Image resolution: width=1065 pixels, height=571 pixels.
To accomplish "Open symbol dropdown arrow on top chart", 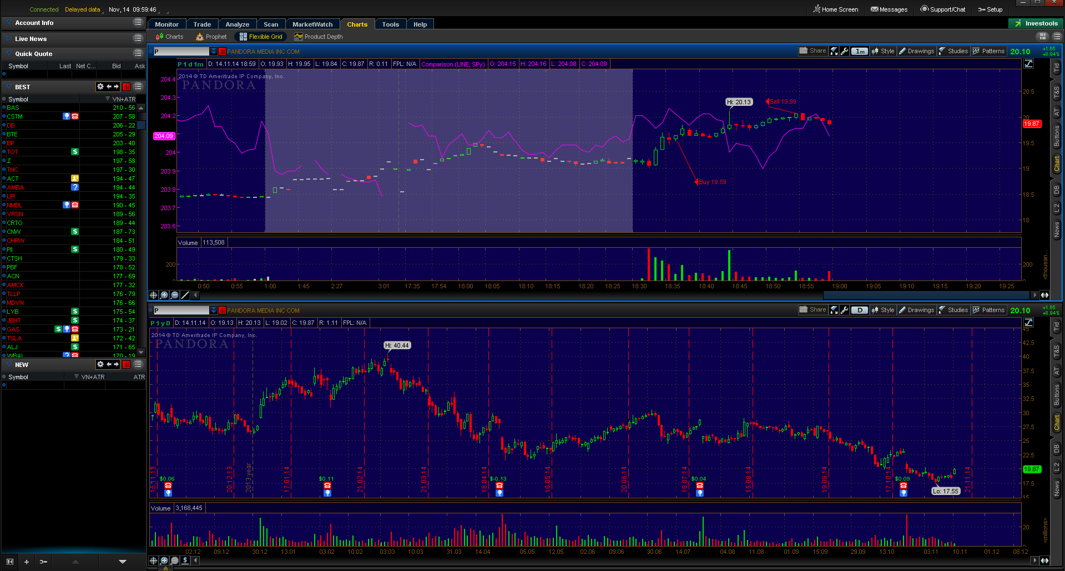I will click(214, 52).
